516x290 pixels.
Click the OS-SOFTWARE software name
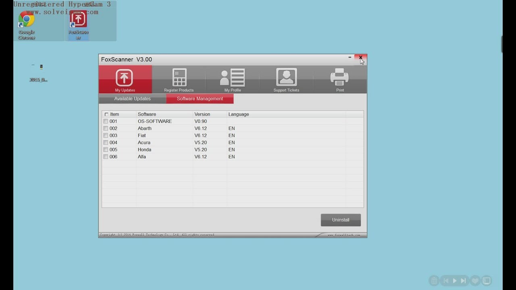tap(155, 121)
